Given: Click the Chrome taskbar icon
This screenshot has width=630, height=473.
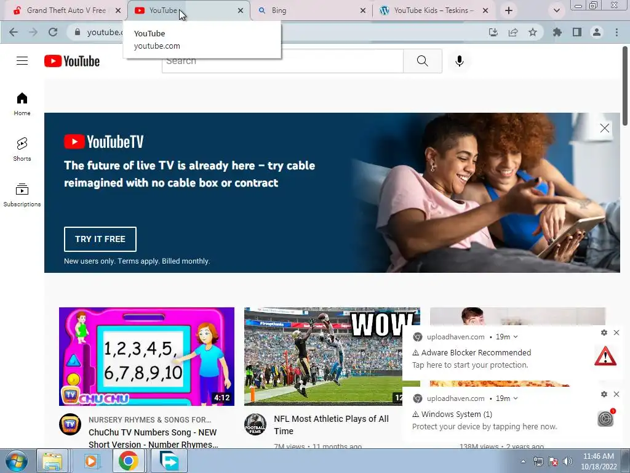Looking at the screenshot, I should [x=128, y=461].
